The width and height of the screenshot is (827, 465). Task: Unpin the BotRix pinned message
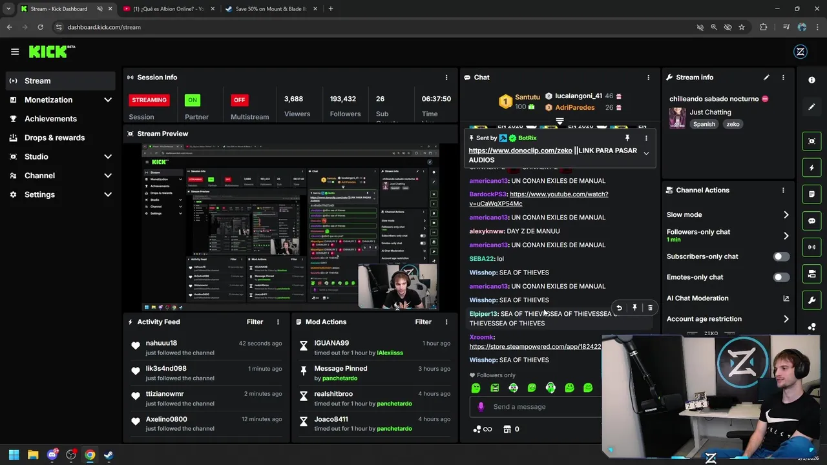click(627, 138)
